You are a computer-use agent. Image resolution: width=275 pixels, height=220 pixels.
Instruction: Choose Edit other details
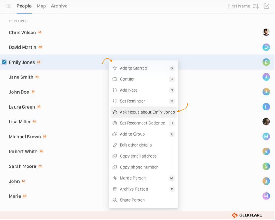point(143,145)
